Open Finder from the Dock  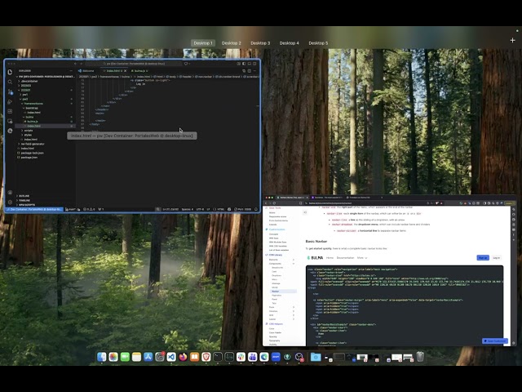click(x=101, y=357)
